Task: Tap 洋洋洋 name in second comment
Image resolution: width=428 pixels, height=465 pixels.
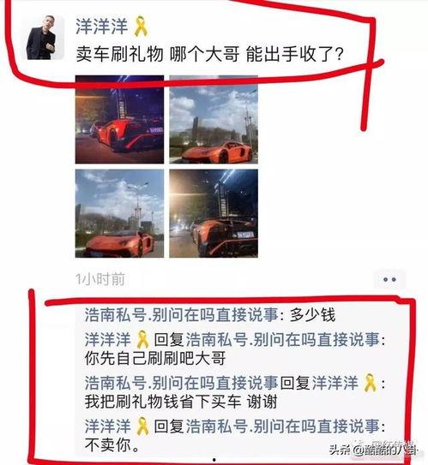Action: pyautogui.click(x=107, y=340)
